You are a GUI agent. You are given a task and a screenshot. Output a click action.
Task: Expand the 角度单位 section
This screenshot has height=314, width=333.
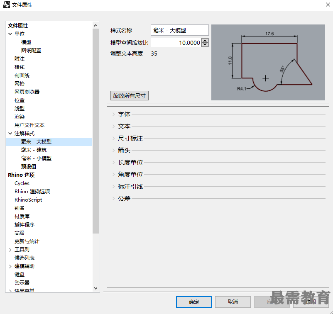click(x=114, y=174)
